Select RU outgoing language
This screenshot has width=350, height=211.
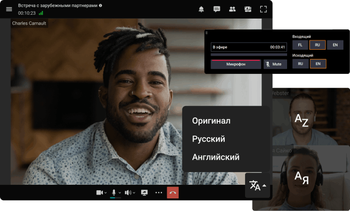pos(300,64)
